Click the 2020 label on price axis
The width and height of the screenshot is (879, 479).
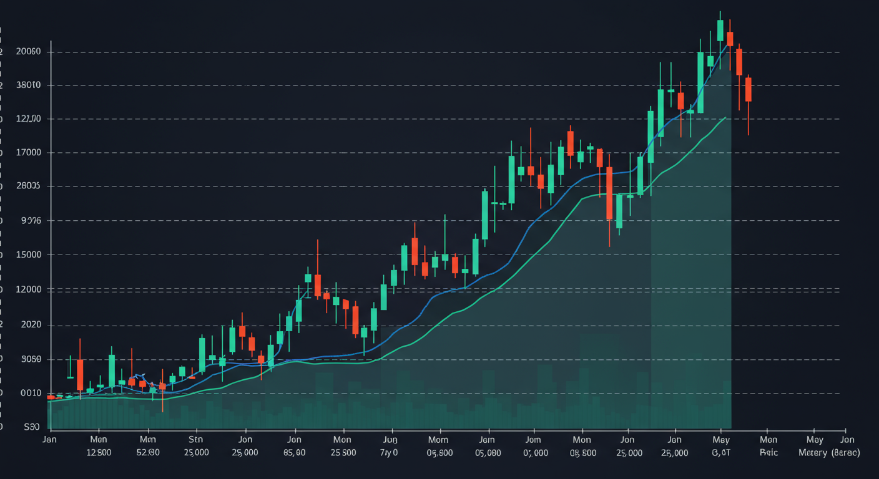pos(31,325)
